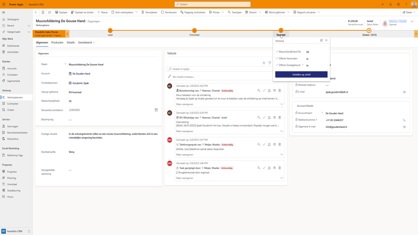Open notifications bell icon
The image size is (418, 235).
(391, 4)
